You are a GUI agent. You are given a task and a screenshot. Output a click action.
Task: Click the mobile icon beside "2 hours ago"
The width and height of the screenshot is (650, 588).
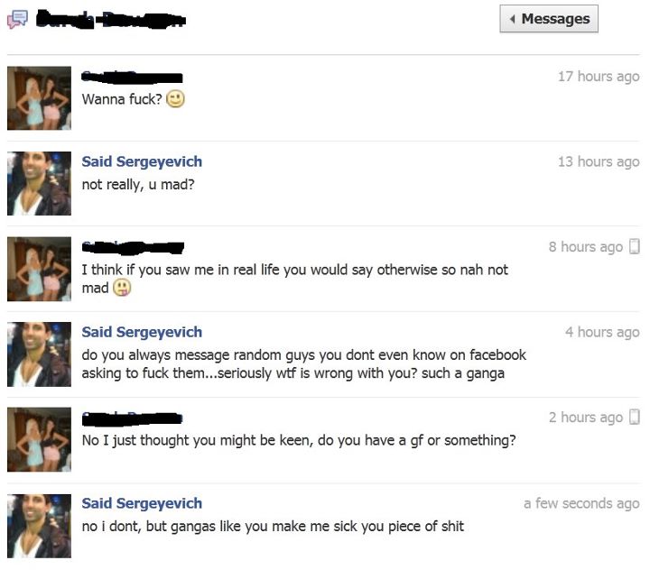pos(634,417)
